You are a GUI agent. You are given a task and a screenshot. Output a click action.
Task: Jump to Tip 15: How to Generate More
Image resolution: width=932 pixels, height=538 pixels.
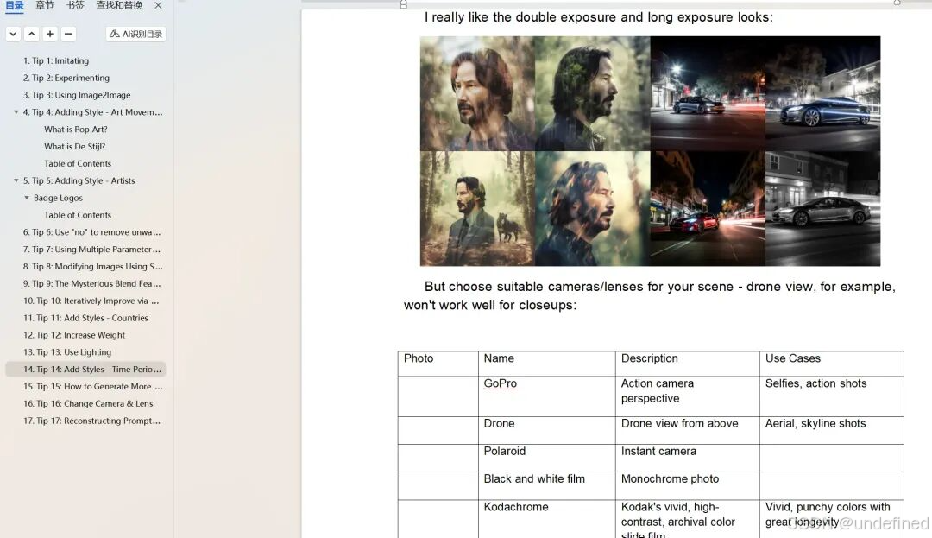[92, 387]
